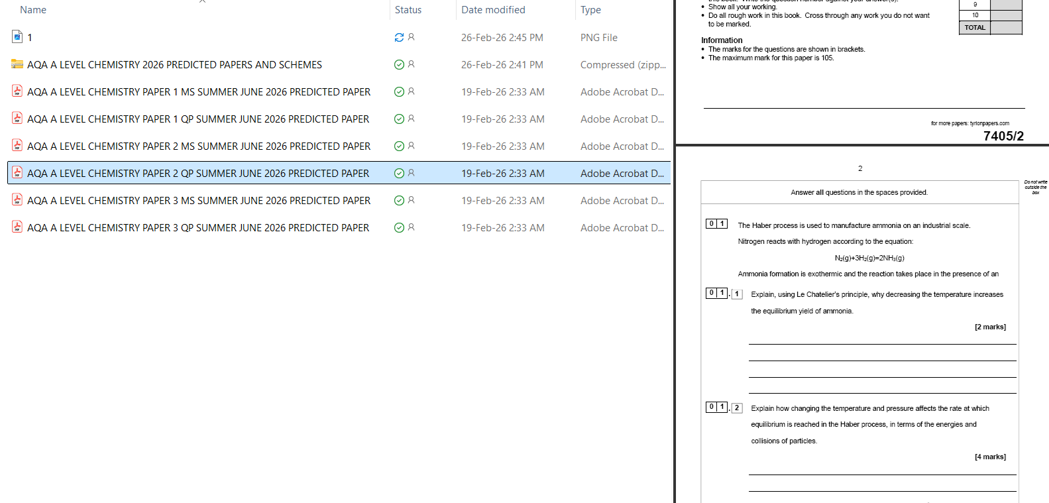Viewport: 1049px width, 503px height.
Task: Select the Paper 3 MS file name
Action: (x=199, y=201)
